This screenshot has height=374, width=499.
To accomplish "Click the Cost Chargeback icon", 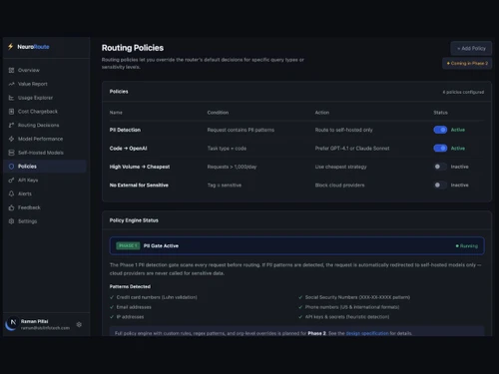I will 11,112.
